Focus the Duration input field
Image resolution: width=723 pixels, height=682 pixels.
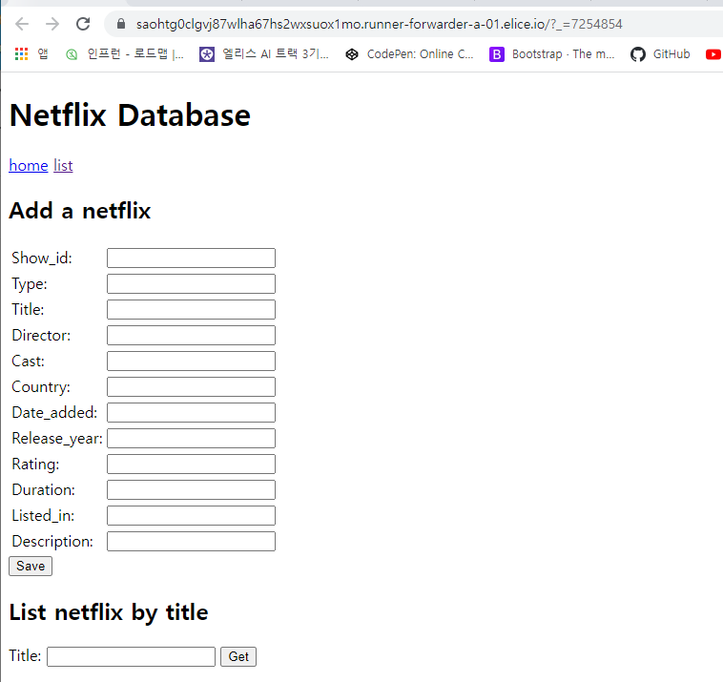pos(192,489)
